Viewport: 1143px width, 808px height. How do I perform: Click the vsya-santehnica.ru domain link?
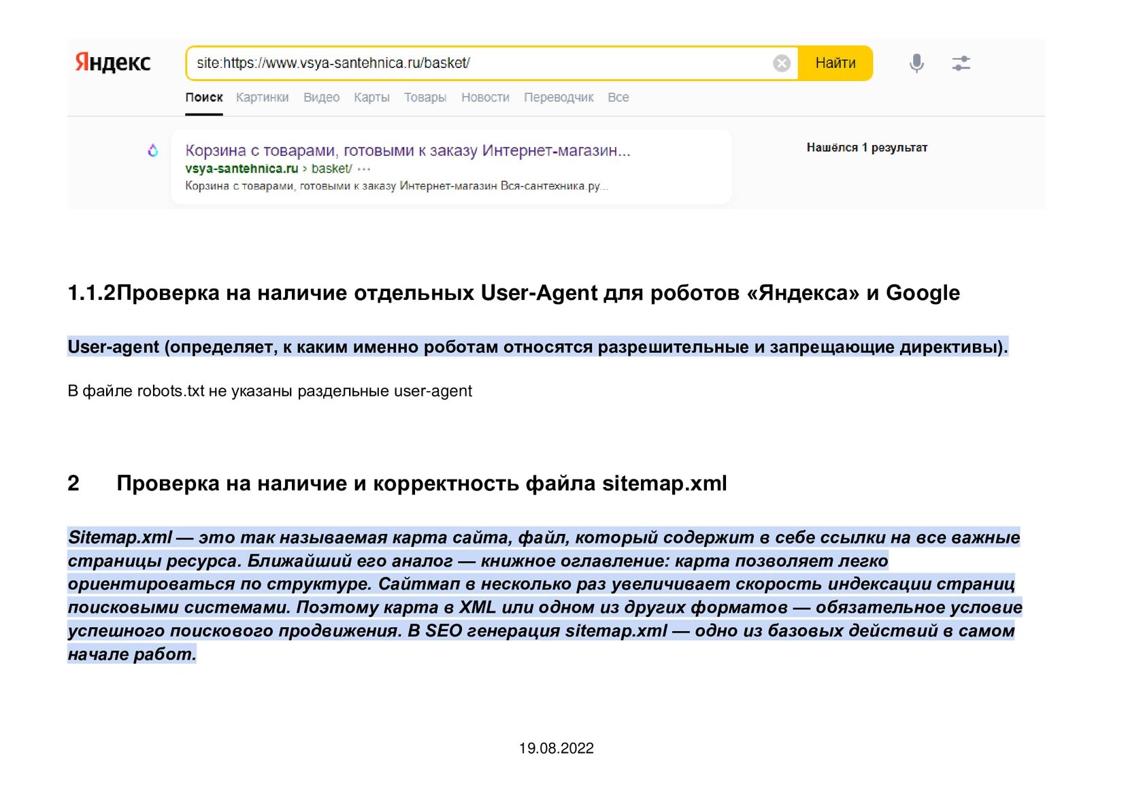click(242, 169)
